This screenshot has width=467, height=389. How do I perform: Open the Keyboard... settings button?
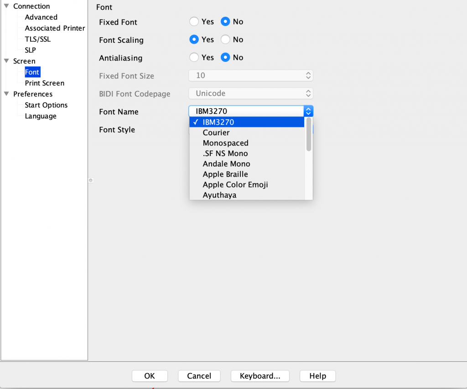click(260, 376)
